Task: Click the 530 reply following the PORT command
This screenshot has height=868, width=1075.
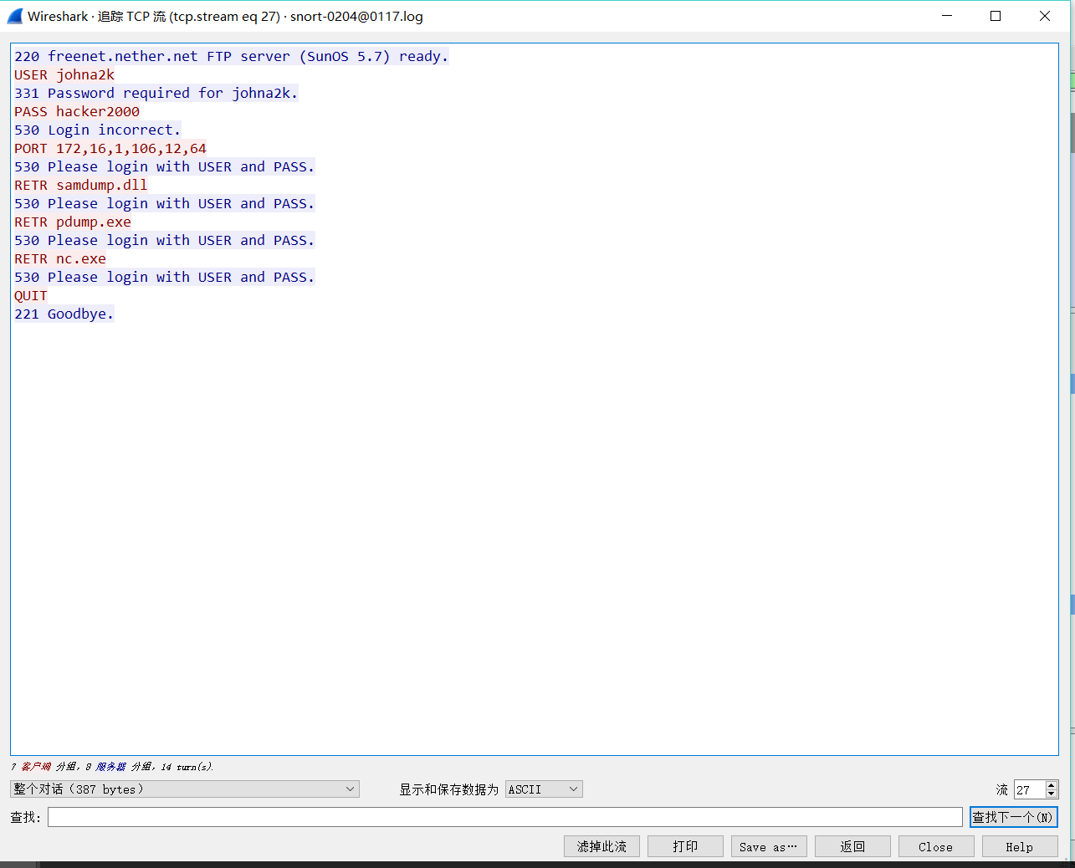Action: (x=164, y=166)
